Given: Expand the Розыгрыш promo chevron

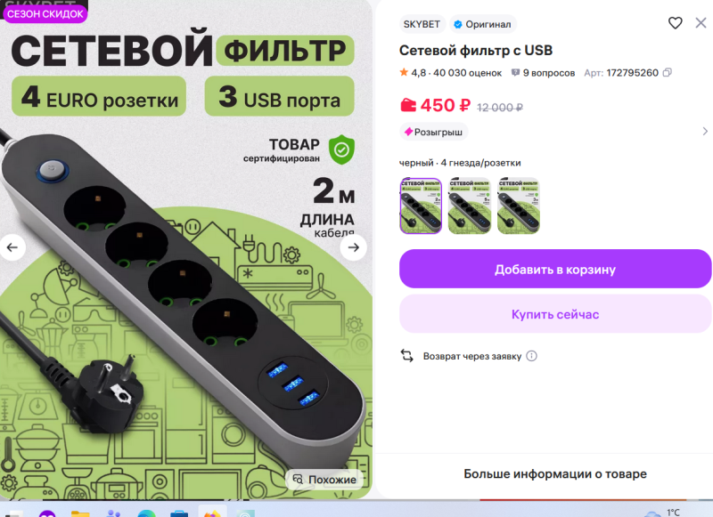Looking at the screenshot, I should [705, 132].
